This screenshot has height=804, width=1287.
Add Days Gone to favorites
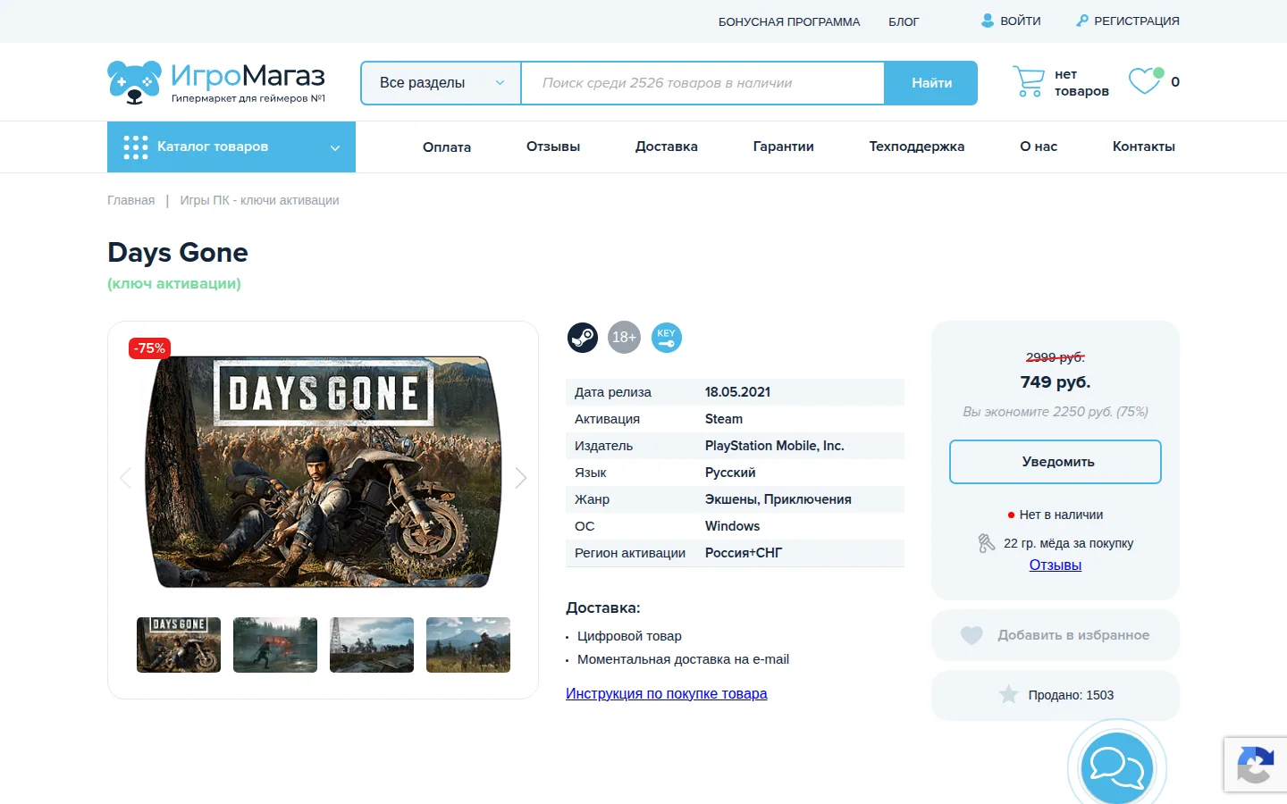point(1056,635)
